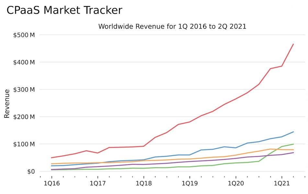The width and height of the screenshot is (308, 194).
Task: Click the CPaaS Market Tracker title
Action: 64,10
